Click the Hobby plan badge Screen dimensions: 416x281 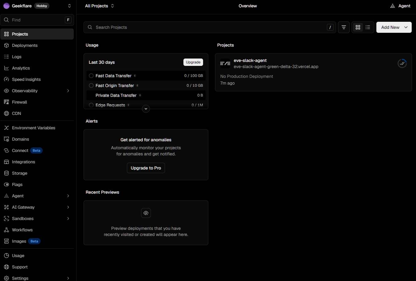point(42,6)
